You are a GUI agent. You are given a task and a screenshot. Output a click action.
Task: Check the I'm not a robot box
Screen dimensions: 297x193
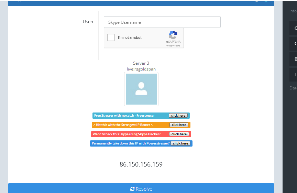[111, 37]
